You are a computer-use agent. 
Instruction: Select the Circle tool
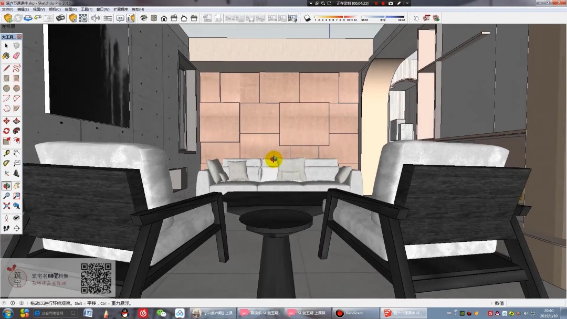pyautogui.click(x=6, y=88)
